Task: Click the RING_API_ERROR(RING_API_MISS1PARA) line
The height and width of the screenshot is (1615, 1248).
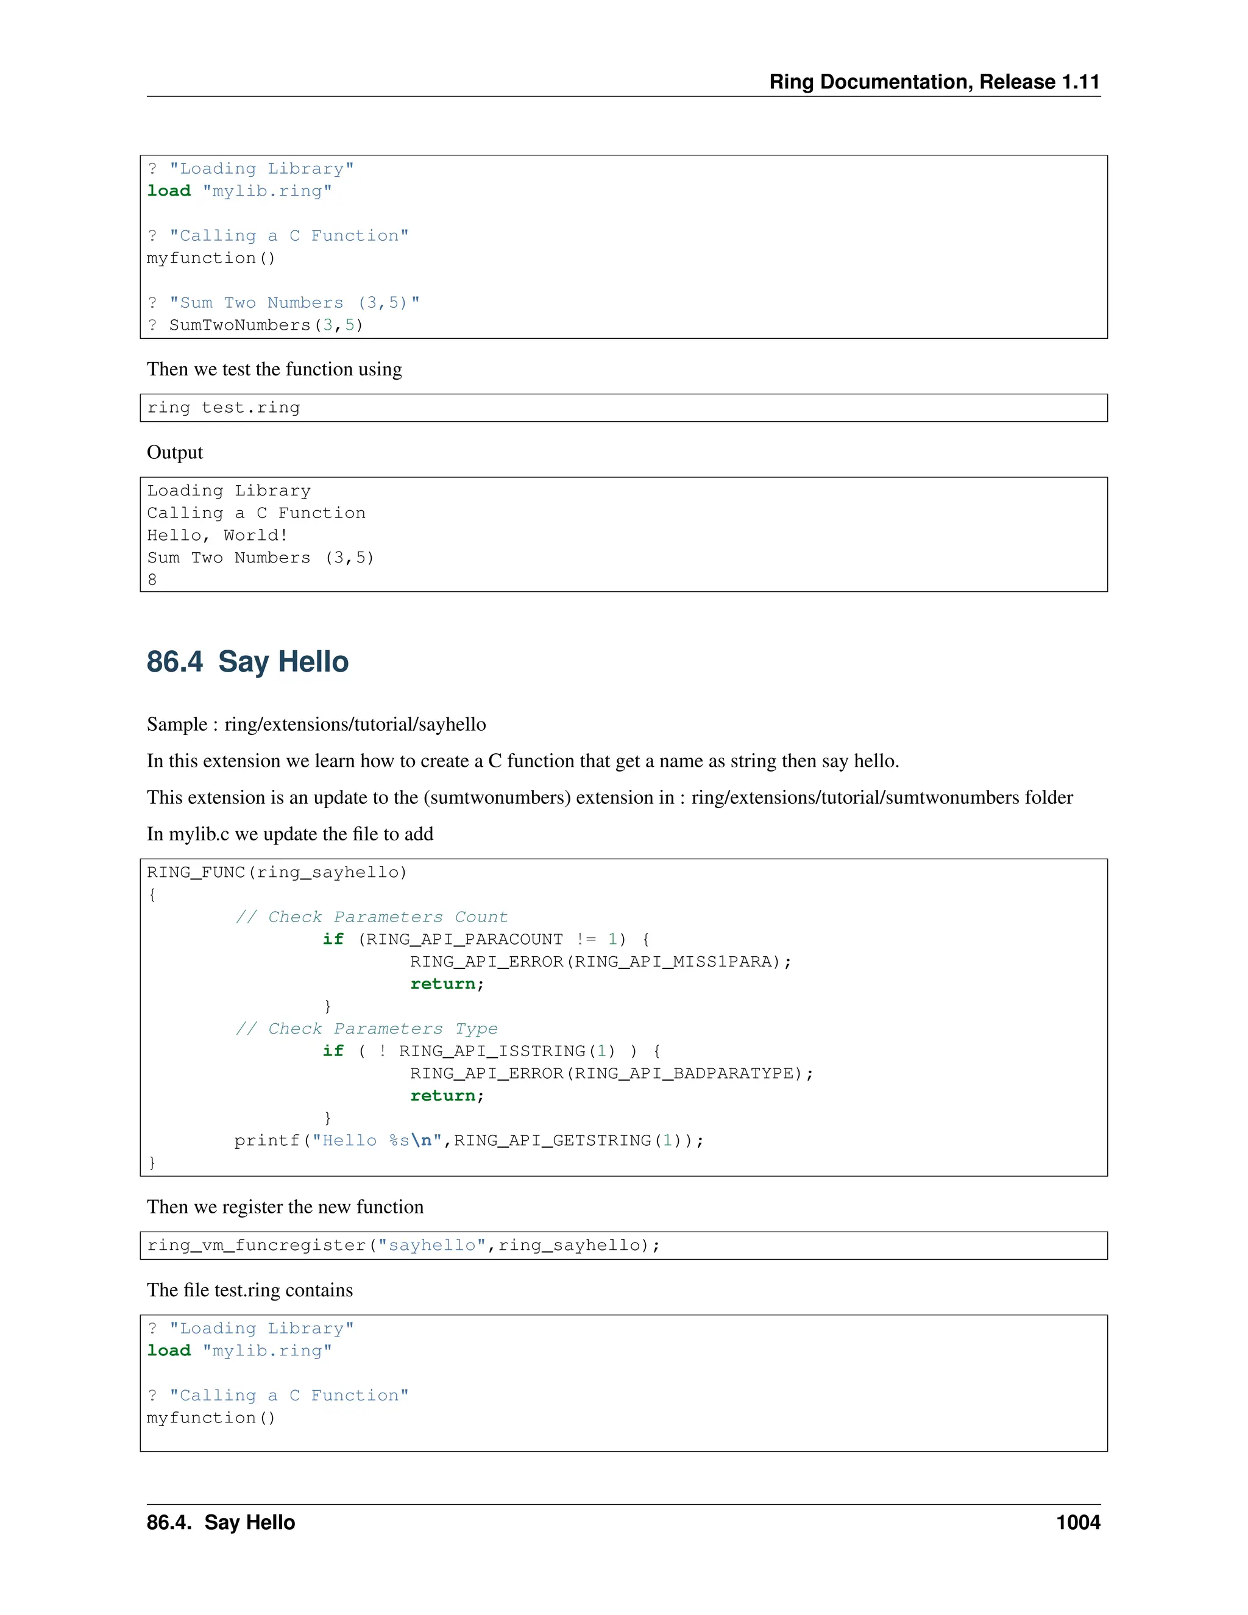Action: [x=600, y=961]
